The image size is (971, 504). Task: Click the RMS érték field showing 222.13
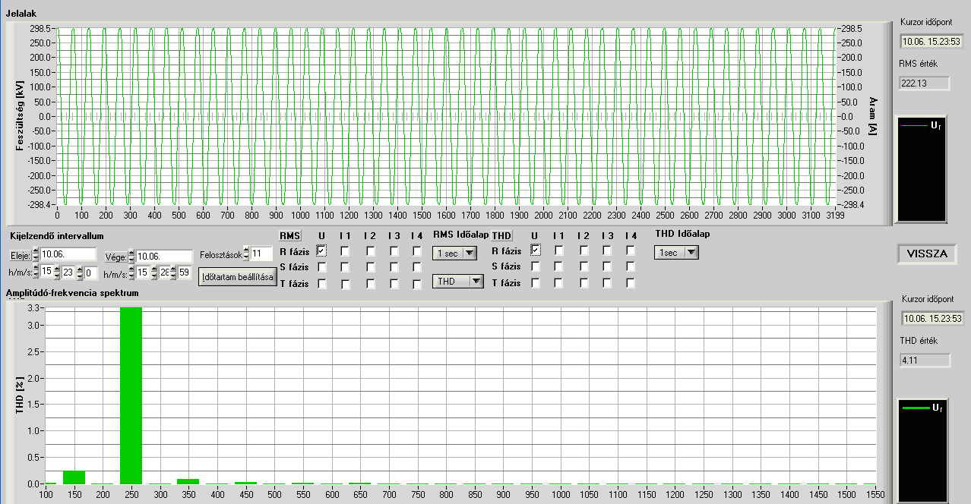coord(925,83)
